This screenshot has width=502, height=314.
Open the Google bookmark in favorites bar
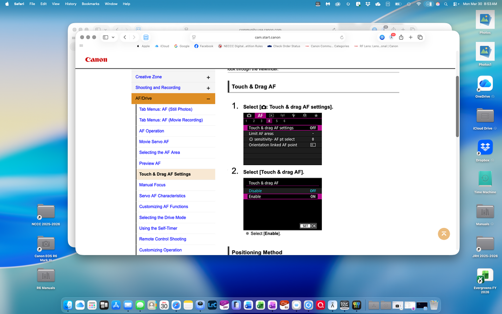click(182, 46)
